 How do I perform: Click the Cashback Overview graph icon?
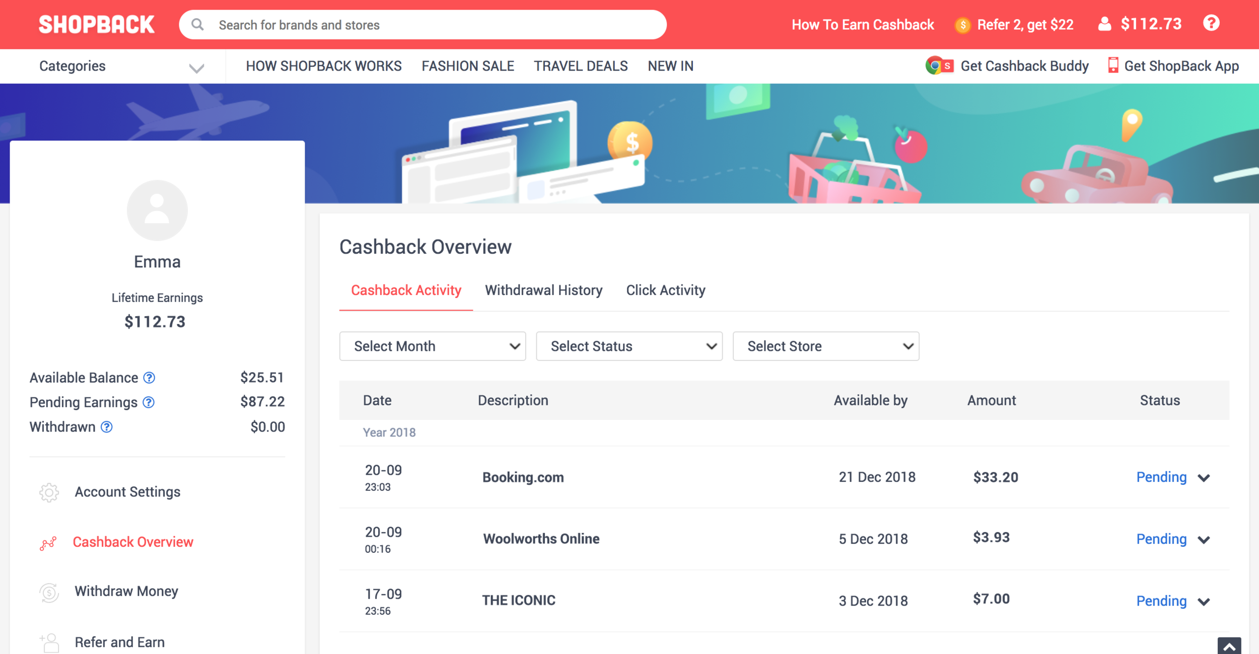pos(48,543)
